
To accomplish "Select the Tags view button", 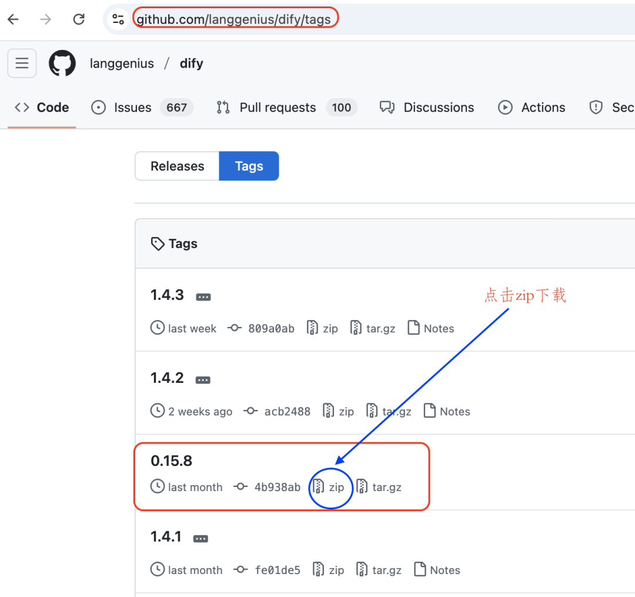I will pos(249,166).
